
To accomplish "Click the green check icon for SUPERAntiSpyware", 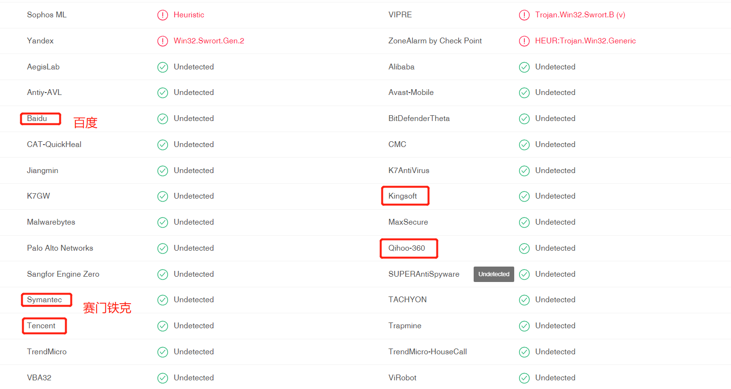I will point(524,274).
